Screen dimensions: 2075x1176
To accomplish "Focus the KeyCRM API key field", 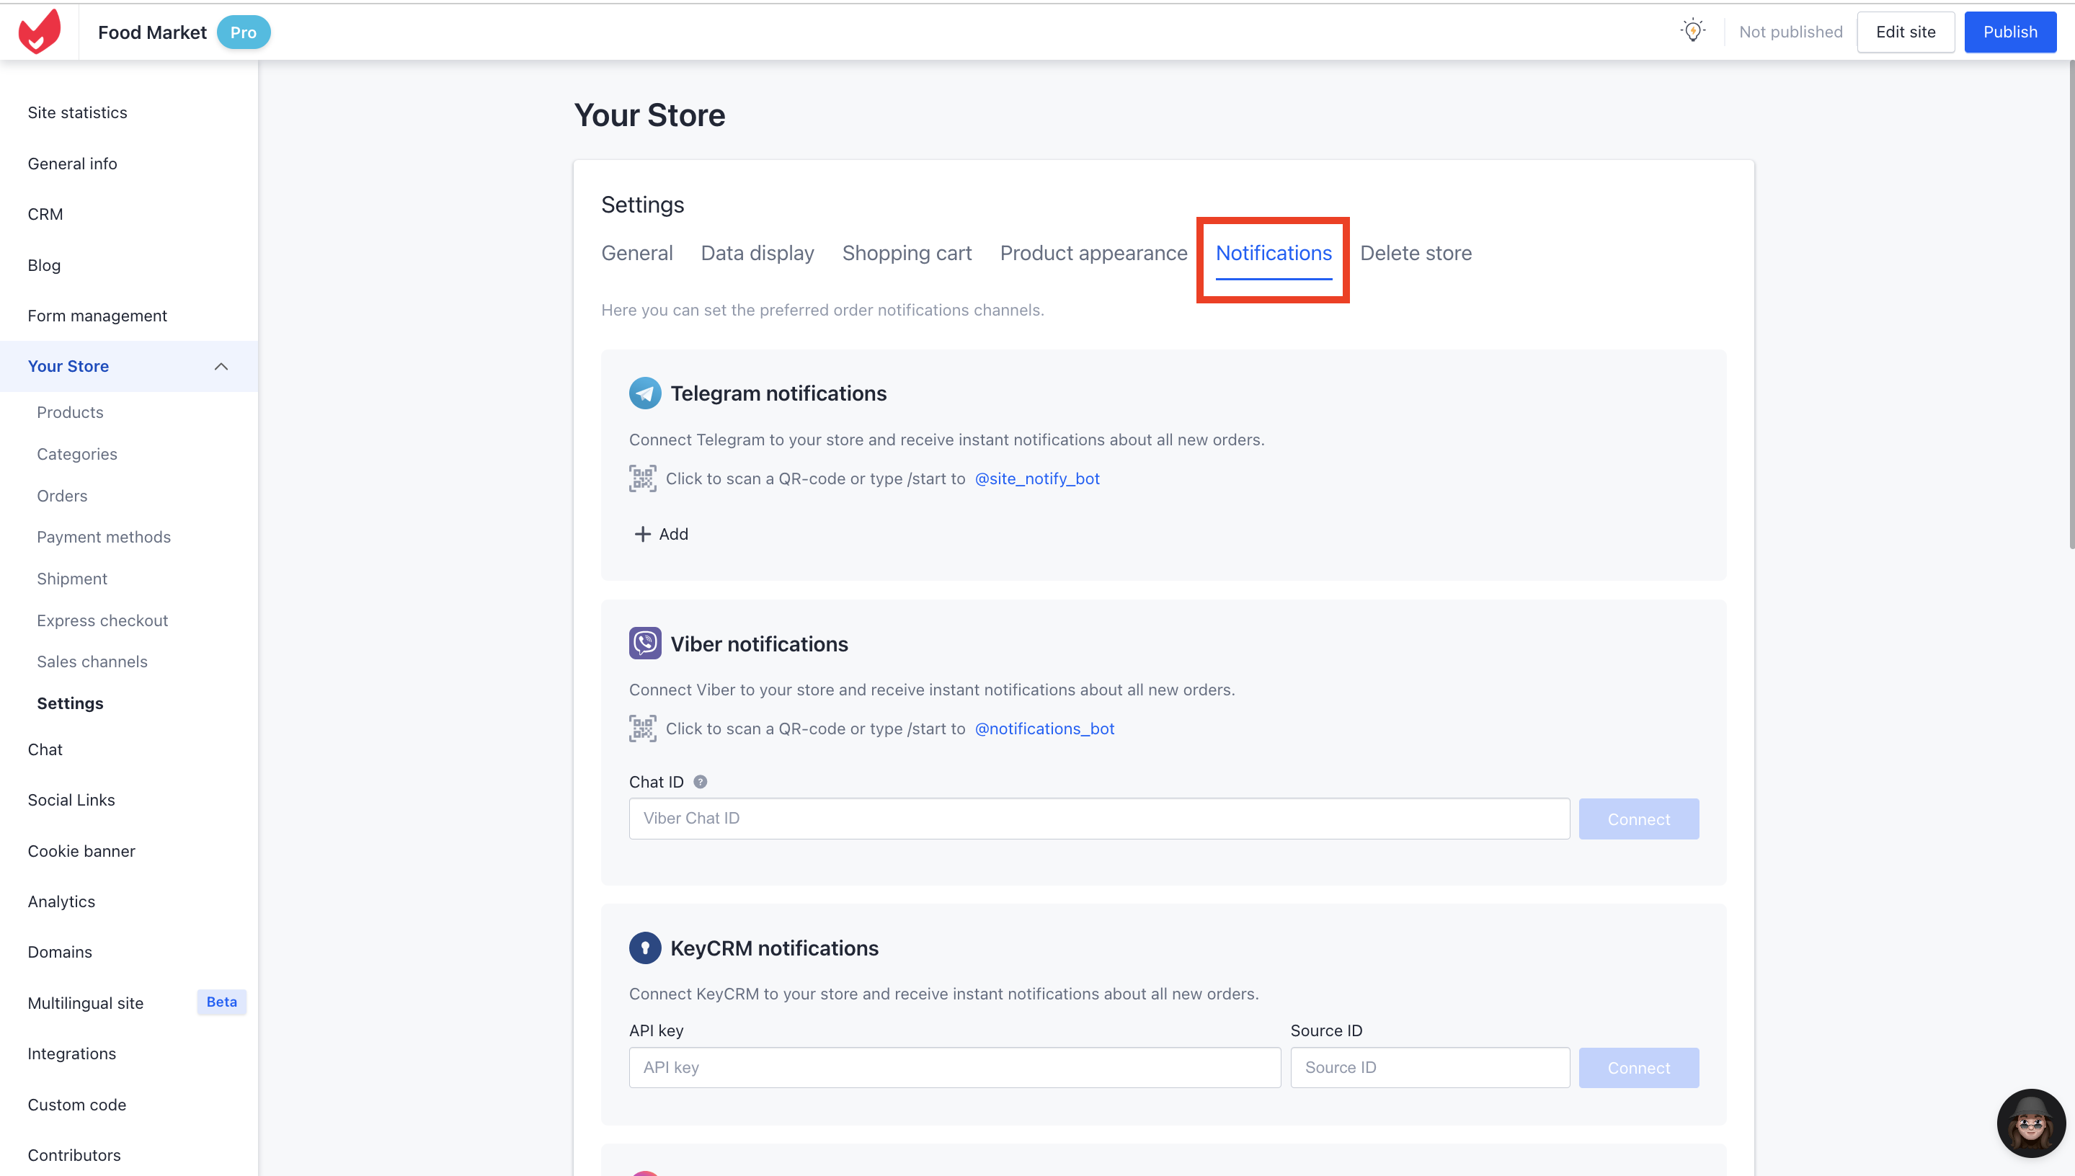I will tap(954, 1068).
